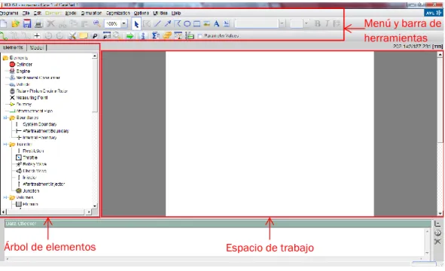445x271 pixels.
Task: Click the green pipe connection icon
Action: pos(4,35)
